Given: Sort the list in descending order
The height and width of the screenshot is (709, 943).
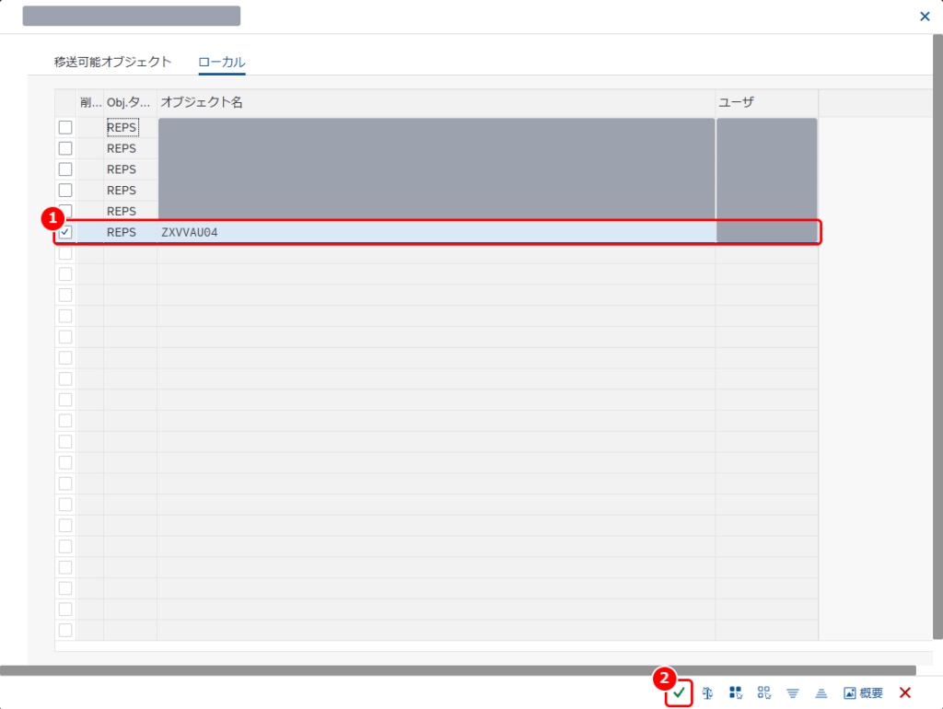Looking at the screenshot, I should 793,692.
